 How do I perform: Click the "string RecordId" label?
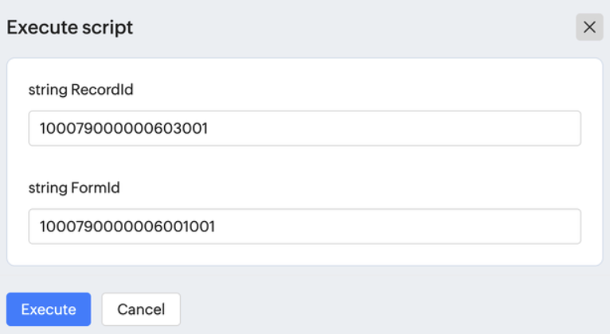(80, 90)
